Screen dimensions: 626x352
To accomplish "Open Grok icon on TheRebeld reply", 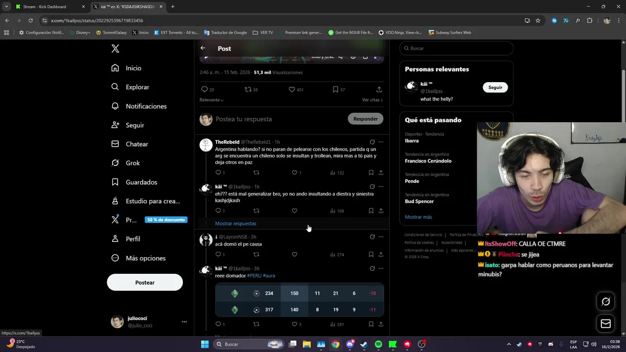I will click(x=372, y=142).
